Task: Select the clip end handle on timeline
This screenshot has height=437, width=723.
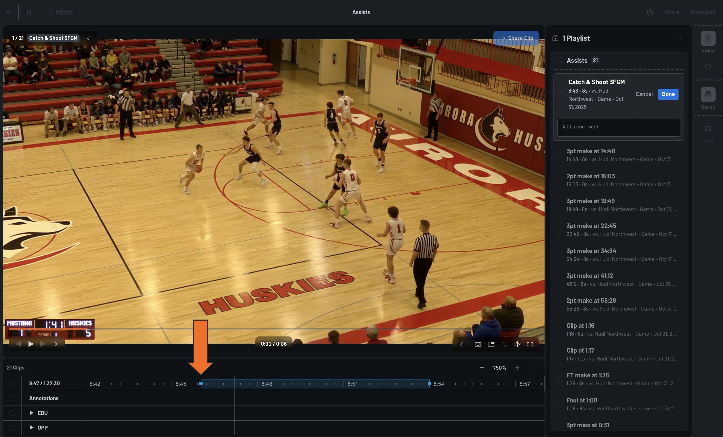Action: tap(429, 384)
